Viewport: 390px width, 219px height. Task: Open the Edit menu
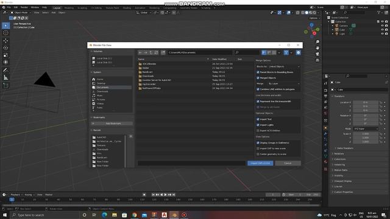coord(16,7)
